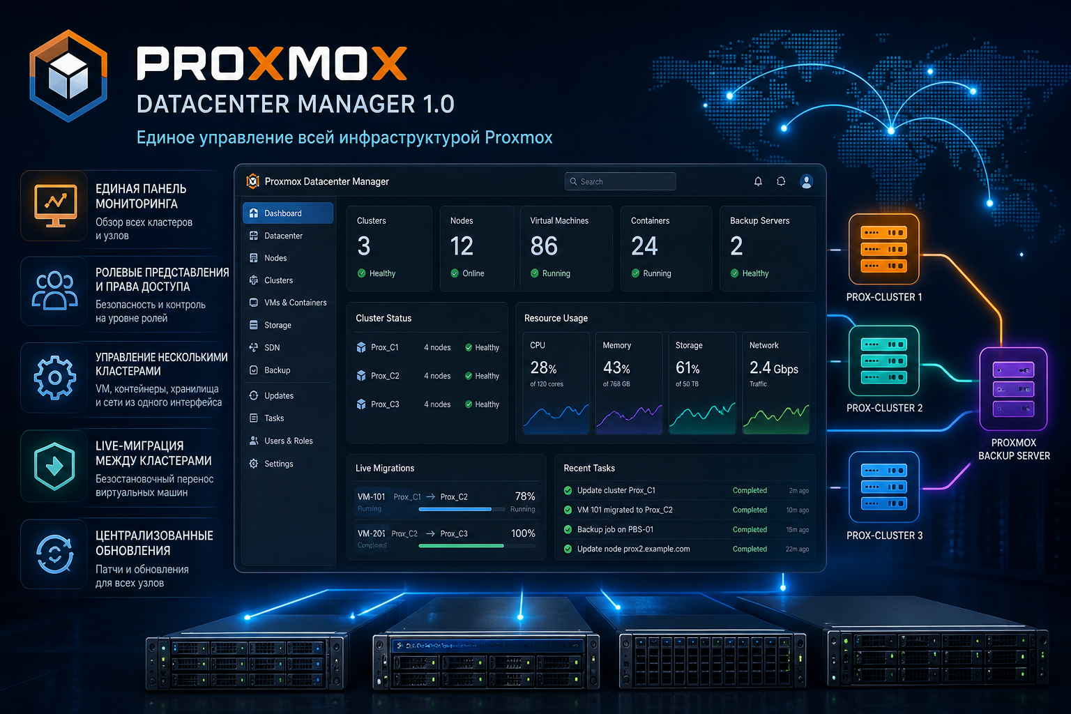The image size is (1071, 714).
Task: Open the CPU resource usage tile
Action: (x=556, y=383)
